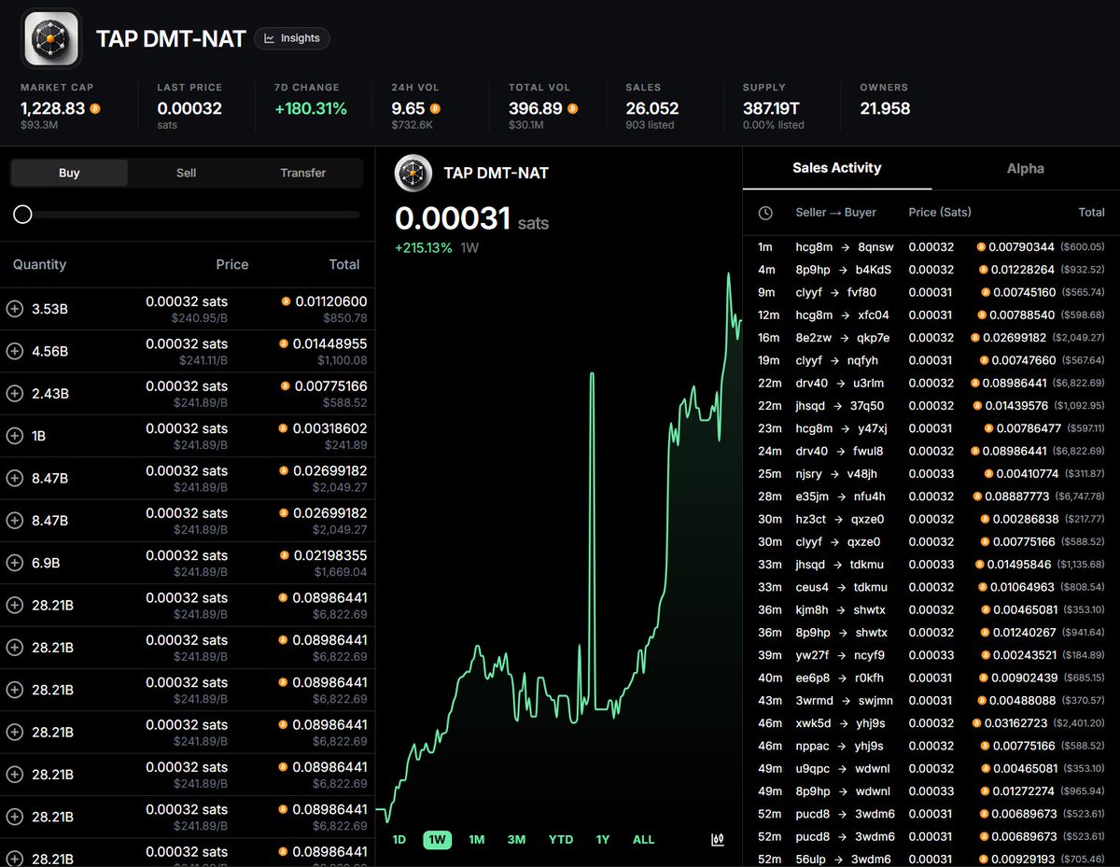1120x867 pixels.
Task: Click the quantity slider handle
Action: click(22, 215)
